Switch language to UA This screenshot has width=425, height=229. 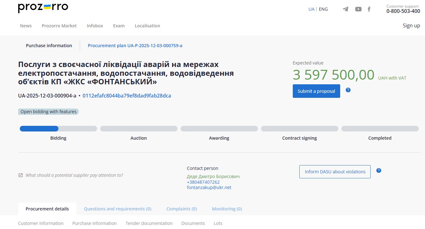[311, 9]
